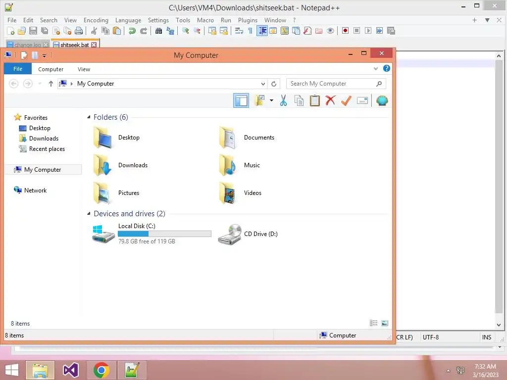Click Playback macro icon in Notepad++

[368, 31]
